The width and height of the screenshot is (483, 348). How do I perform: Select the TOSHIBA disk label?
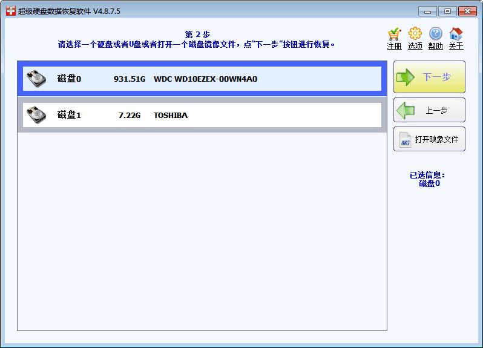(x=171, y=116)
